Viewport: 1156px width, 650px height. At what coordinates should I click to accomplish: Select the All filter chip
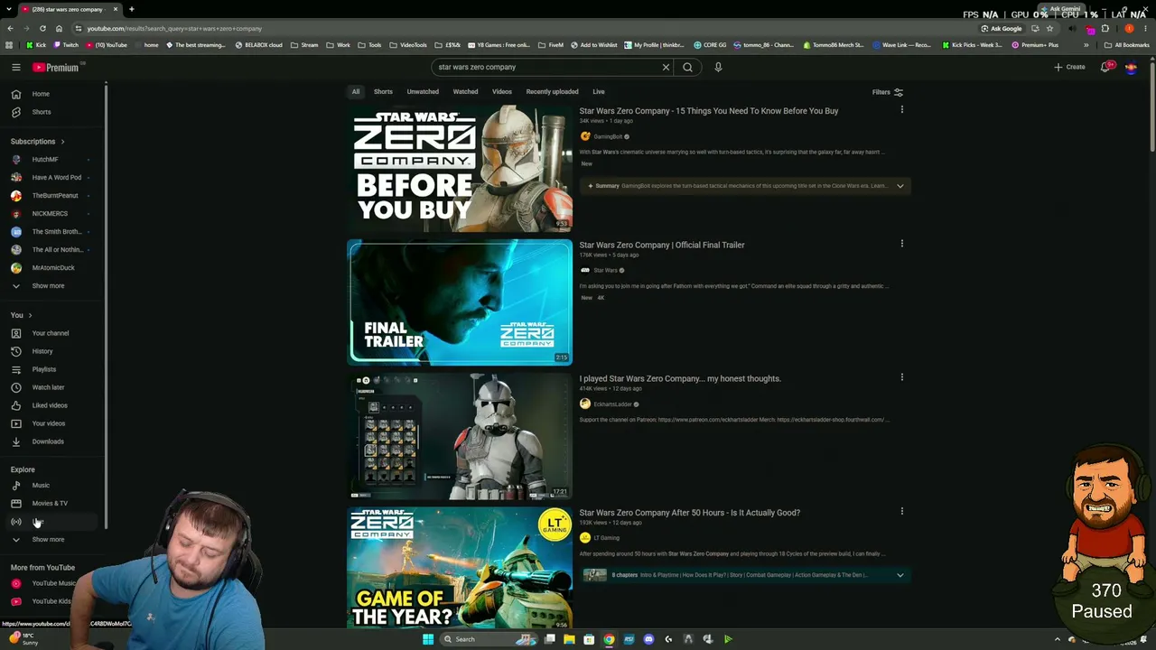pyautogui.click(x=356, y=92)
